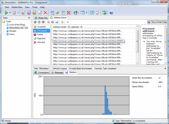Screen dimensions: 169x124
Task: Delete task using large red X toolbar icon
Action: (x=45, y=13)
